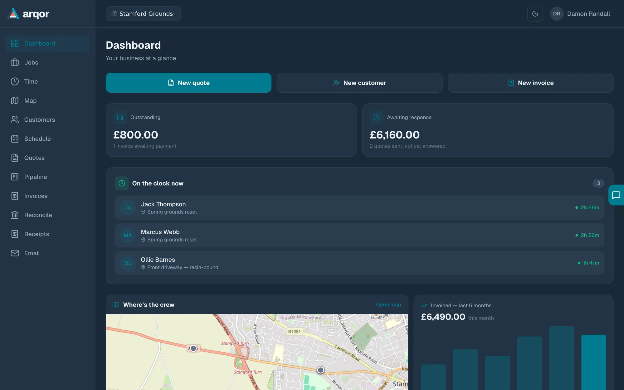Viewport: 624px width, 390px height.
Task: Click the New invoice button
Action: 530,83
